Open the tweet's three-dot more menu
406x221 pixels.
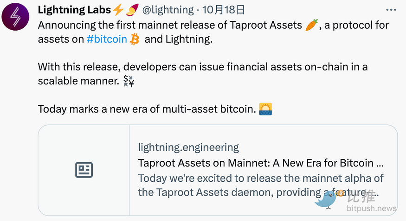391,10
